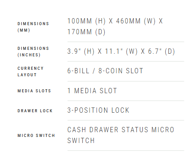The height and width of the screenshot is (156, 193).
Task: Select Cash Drawer Status Micro text
Action: pos(121,130)
